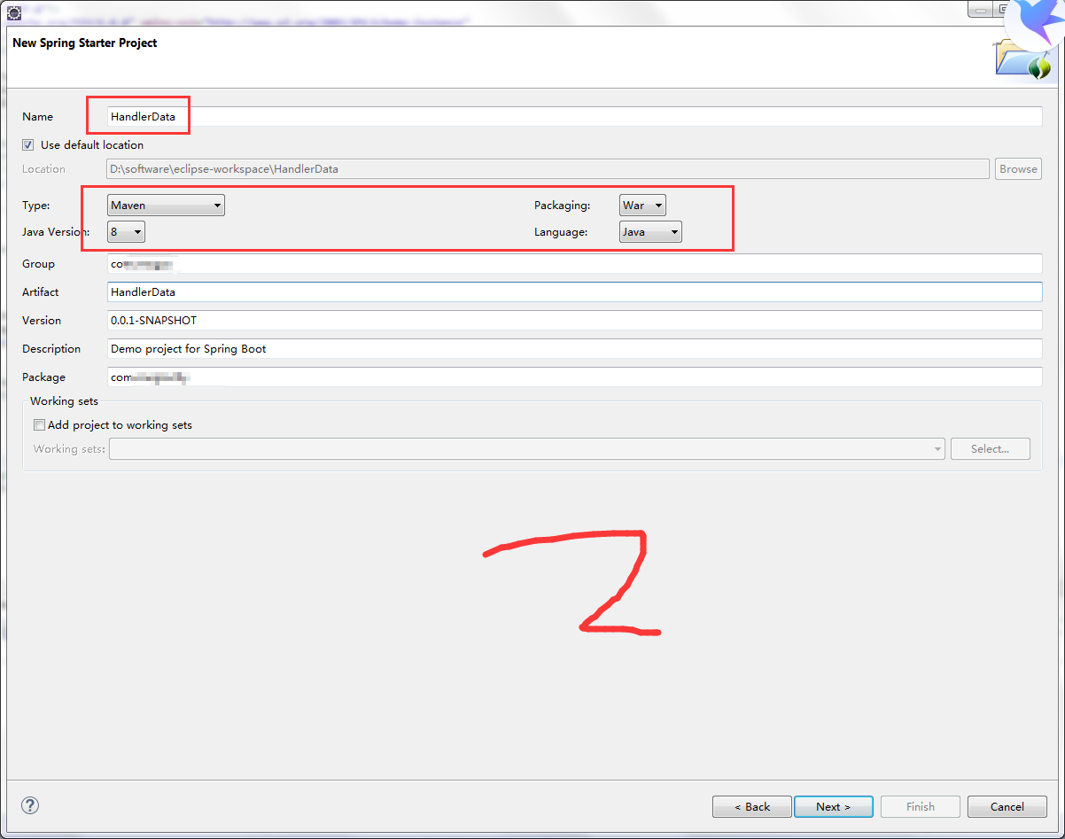Click the Next button

(x=833, y=806)
